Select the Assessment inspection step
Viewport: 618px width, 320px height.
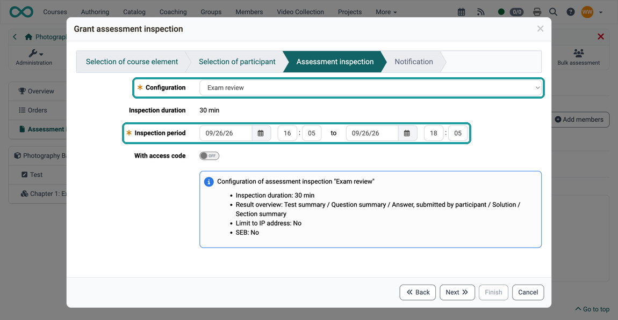(x=335, y=62)
